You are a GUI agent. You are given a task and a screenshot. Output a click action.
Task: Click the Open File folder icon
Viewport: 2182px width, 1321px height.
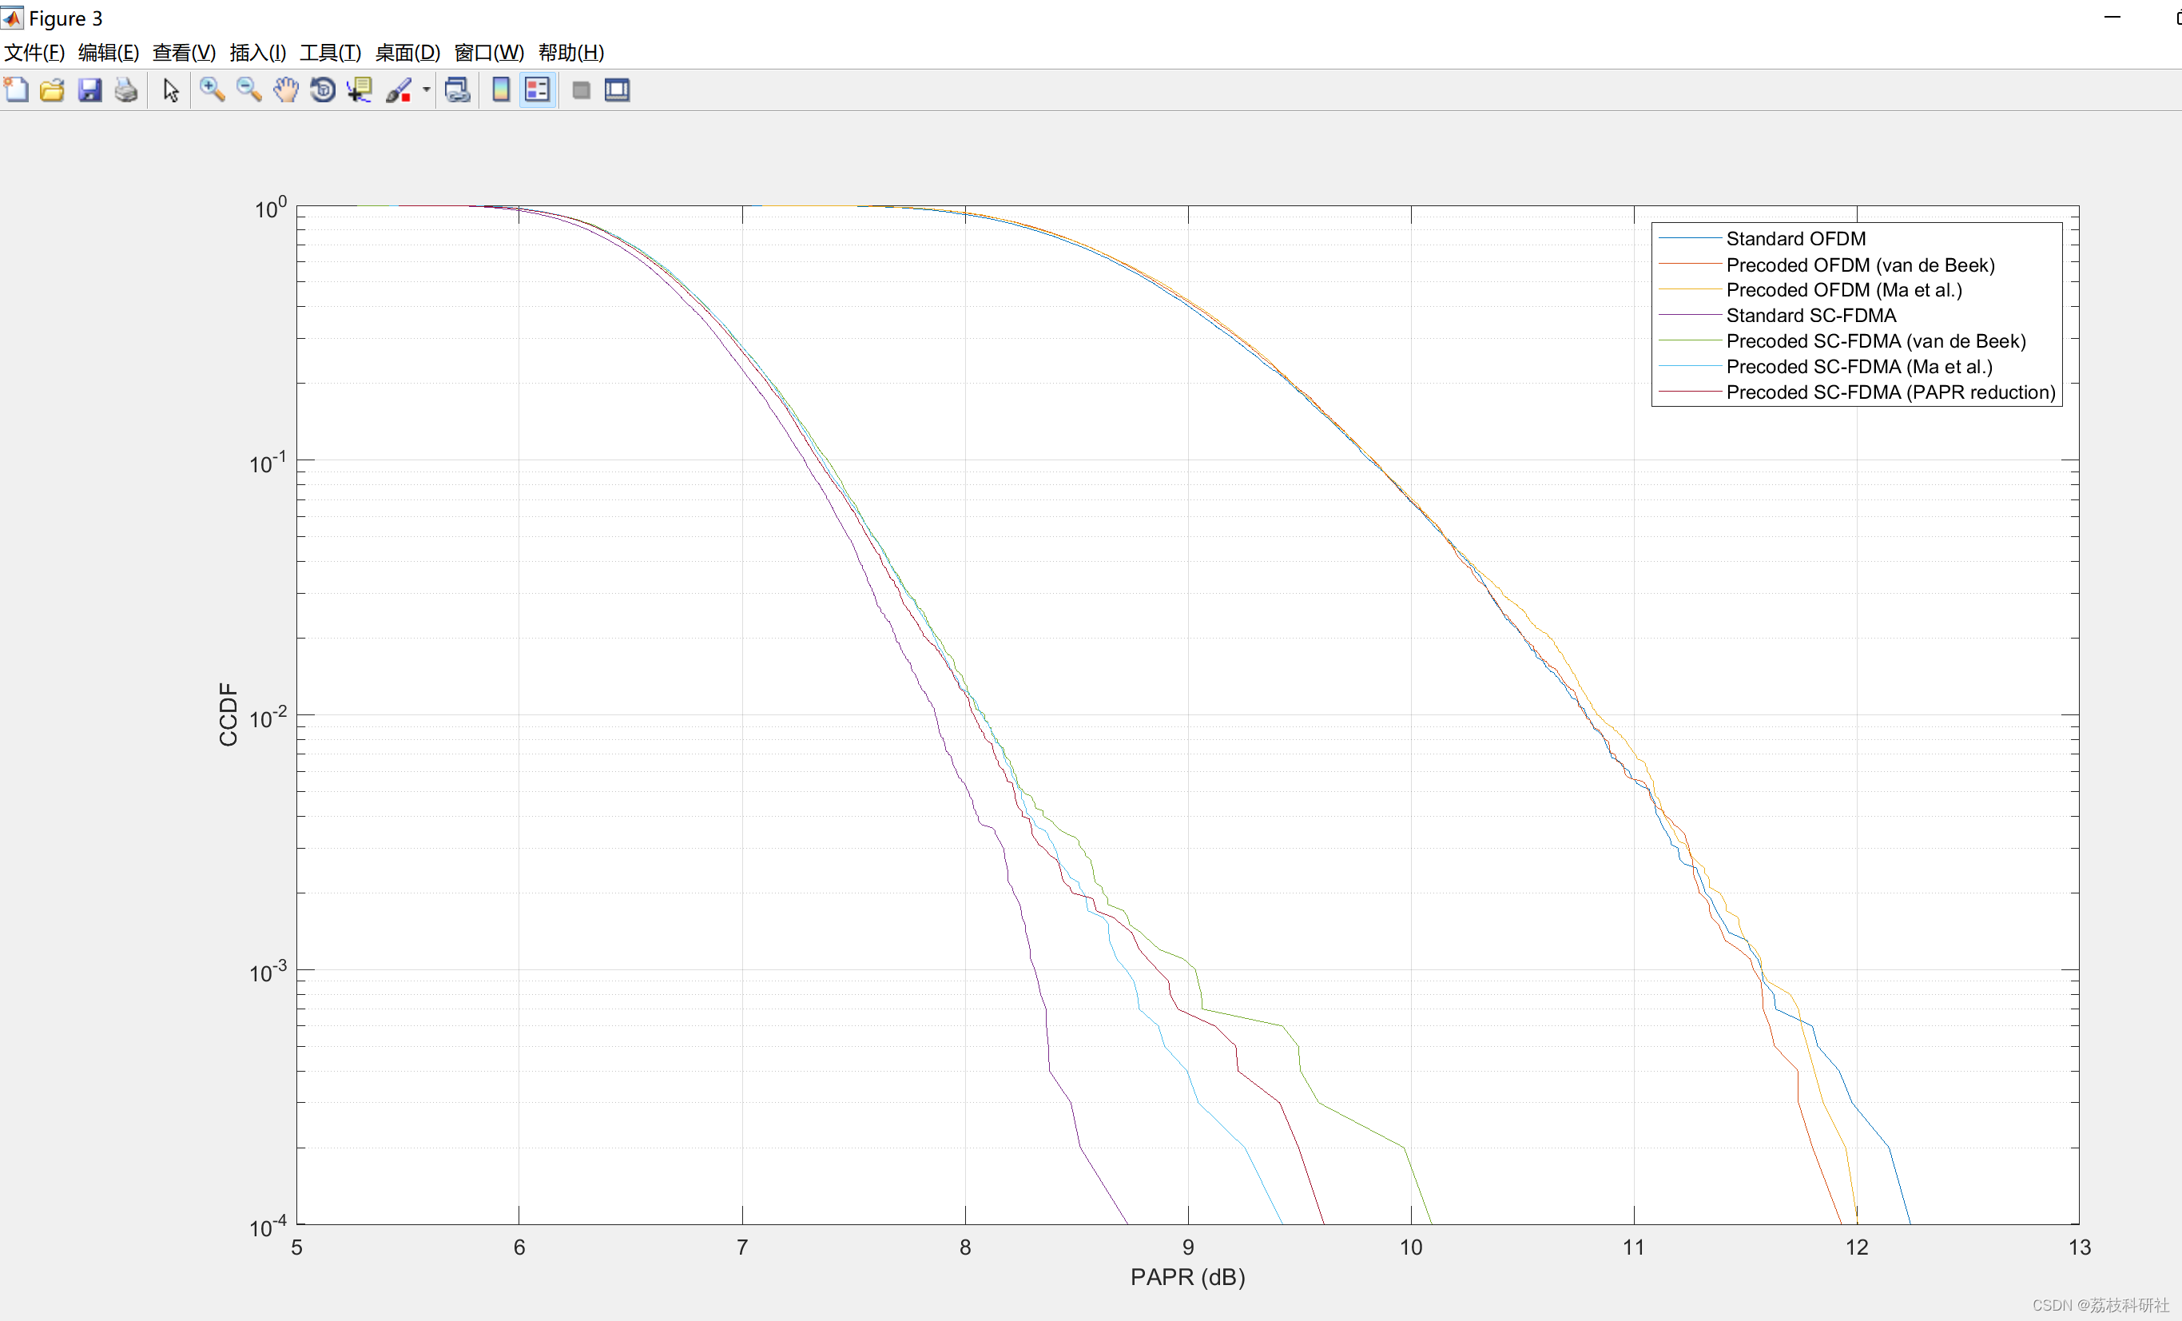tap(52, 90)
